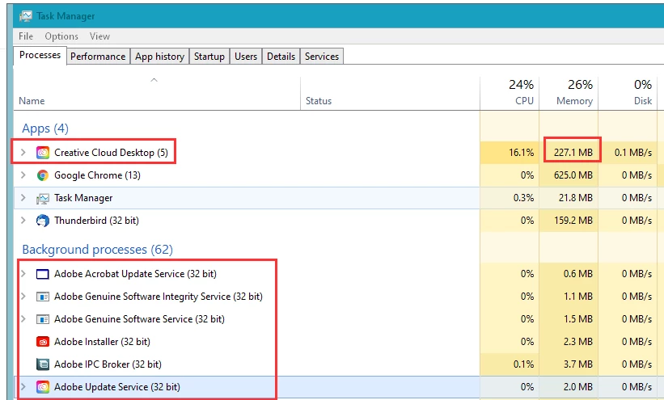Open the Services tab
Screen dimensions: 664x400
point(322,57)
